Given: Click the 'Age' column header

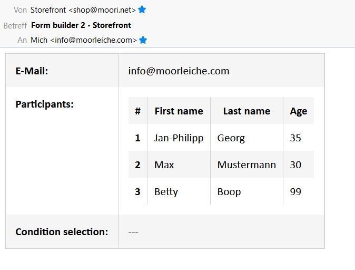Looking at the screenshot, I should [298, 111].
